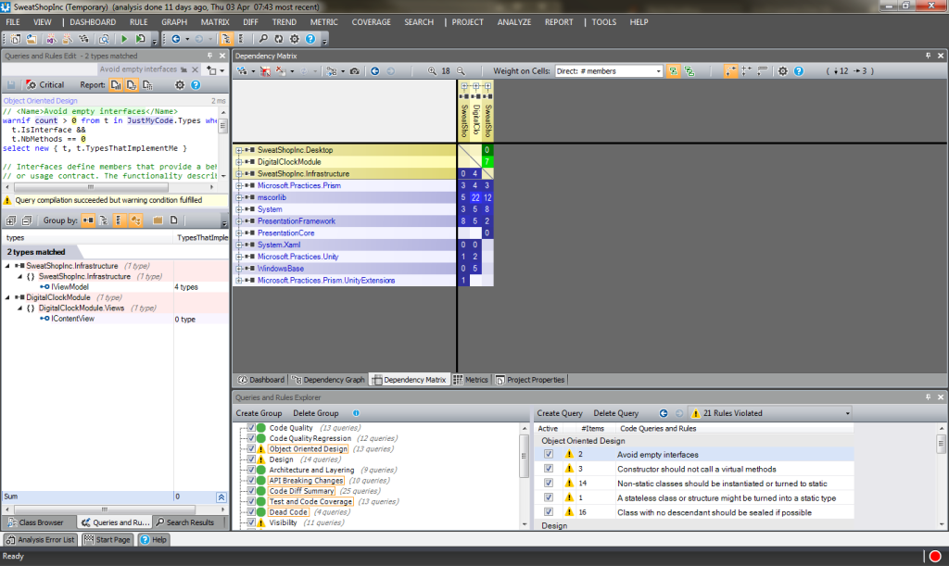Open the Start Page button
This screenshot has height=566, width=949.
point(108,539)
